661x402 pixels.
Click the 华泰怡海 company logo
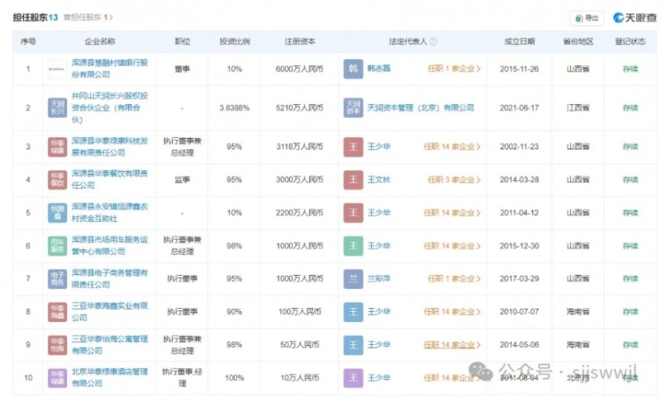pos(57,345)
